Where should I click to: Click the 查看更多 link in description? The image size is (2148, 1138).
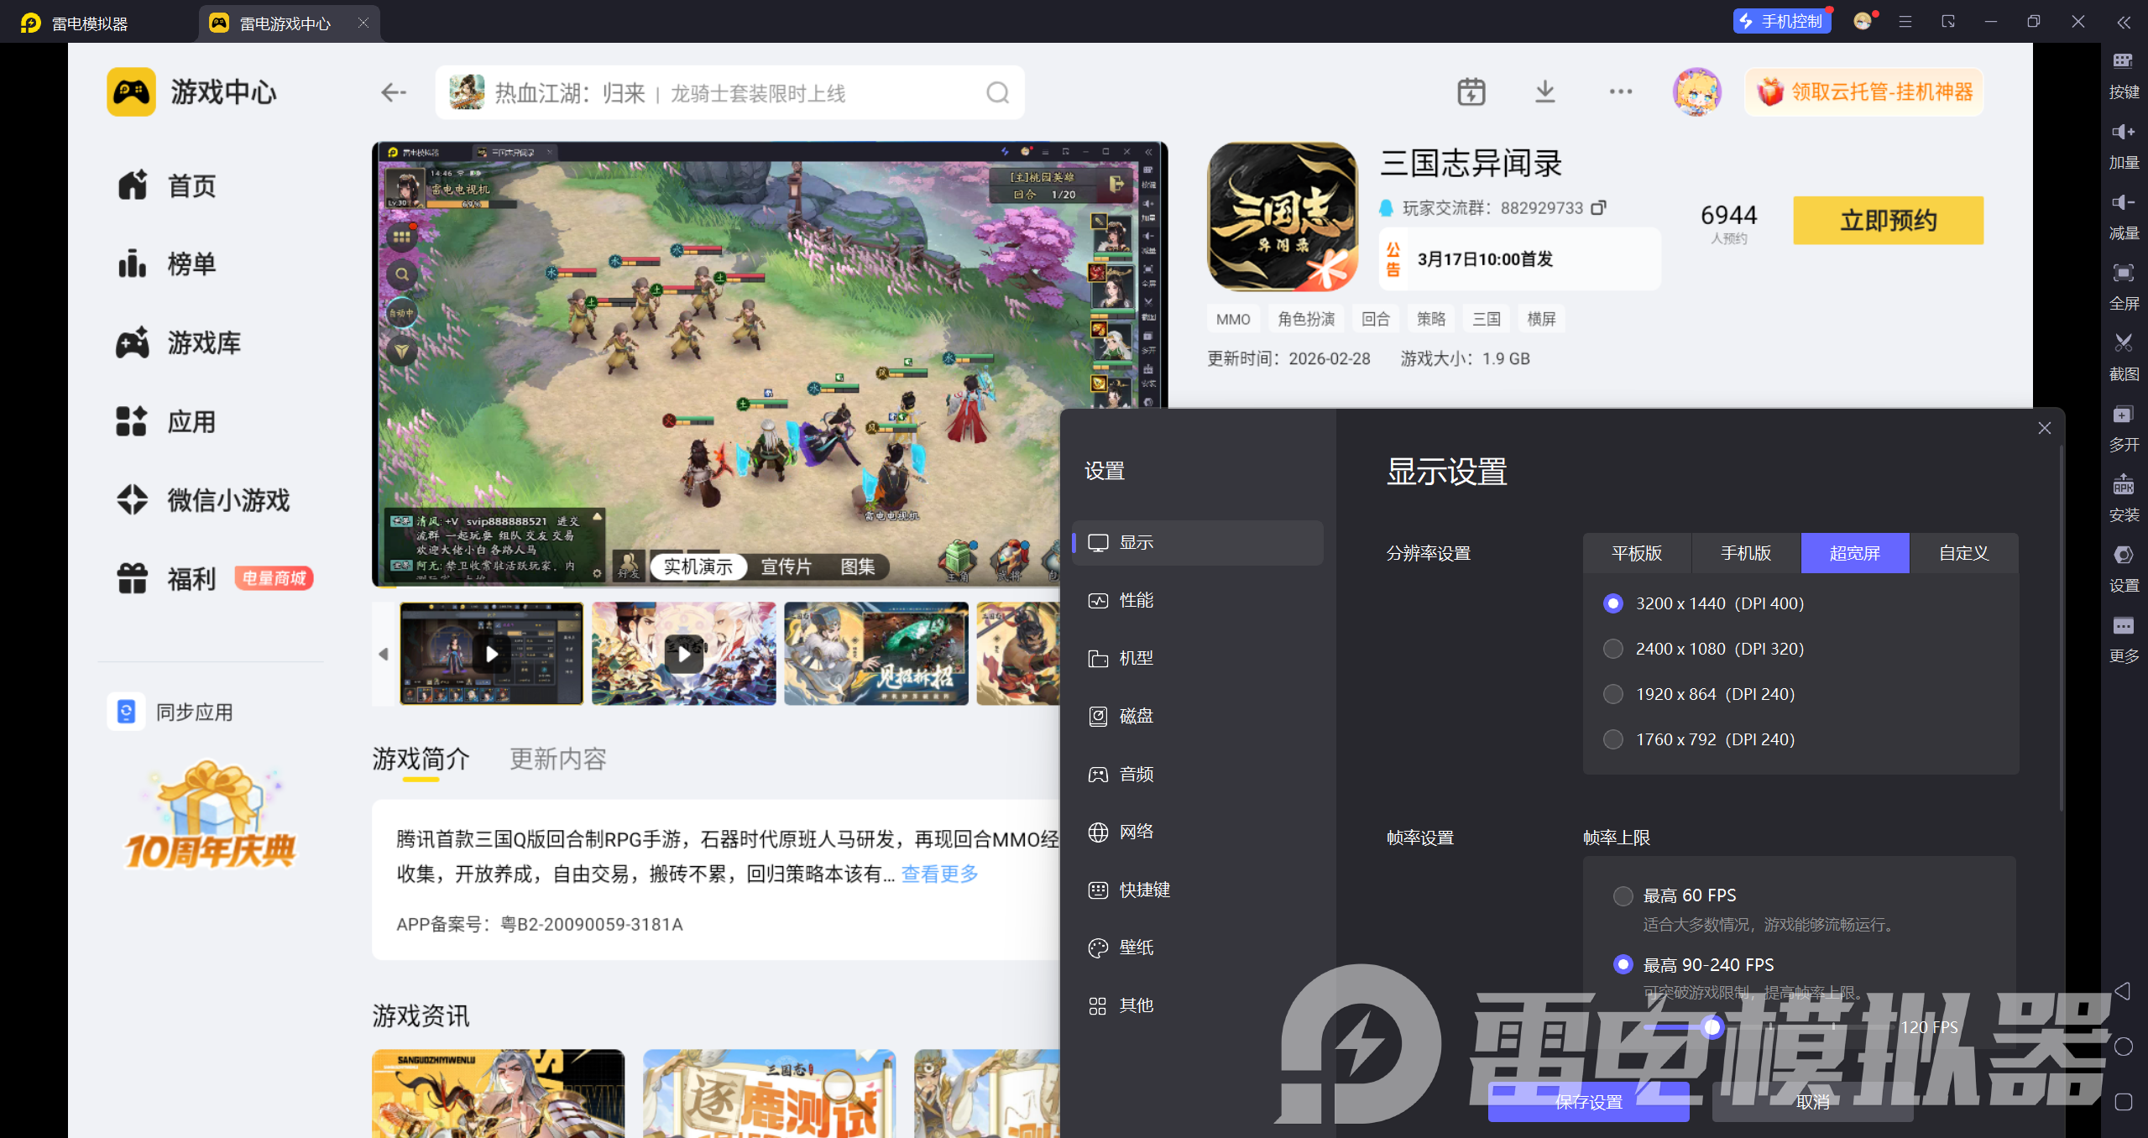(x=939, y=874)
